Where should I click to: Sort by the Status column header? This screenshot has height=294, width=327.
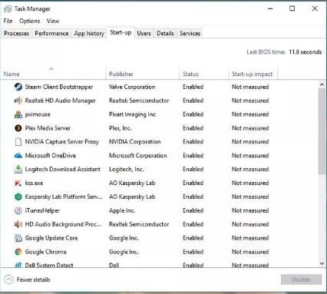204,73
